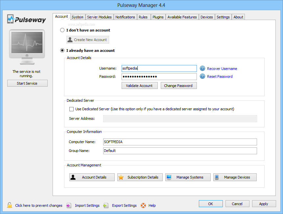Click the padlock icon to prevent changes

click(10, 205)
